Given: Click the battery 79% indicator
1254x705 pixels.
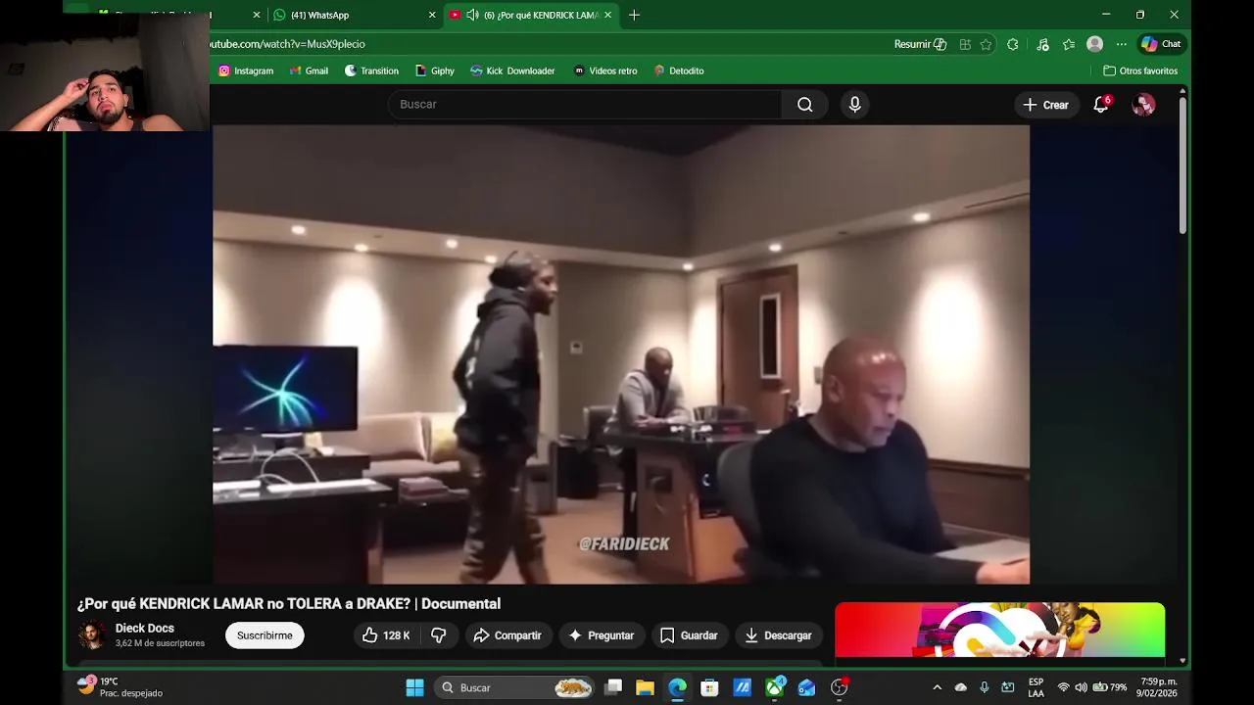Looking at the screenshot, I should (x=1110, y=687).
